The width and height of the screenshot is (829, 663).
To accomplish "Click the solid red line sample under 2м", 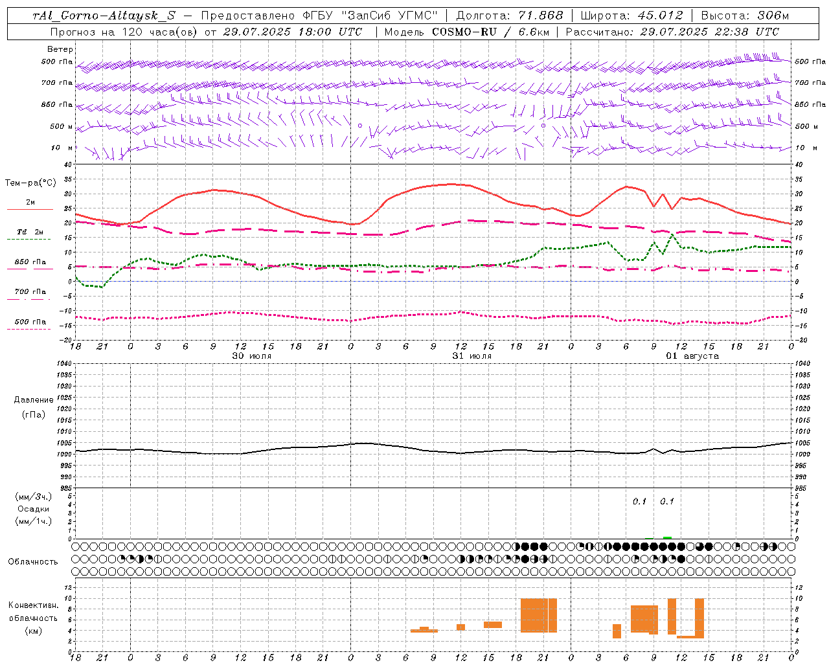I will [30, 209].
